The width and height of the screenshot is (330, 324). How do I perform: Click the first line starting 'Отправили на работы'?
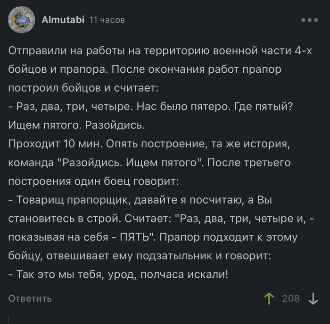160,51
